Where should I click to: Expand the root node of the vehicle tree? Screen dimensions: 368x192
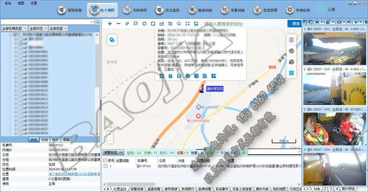(10, 33)
